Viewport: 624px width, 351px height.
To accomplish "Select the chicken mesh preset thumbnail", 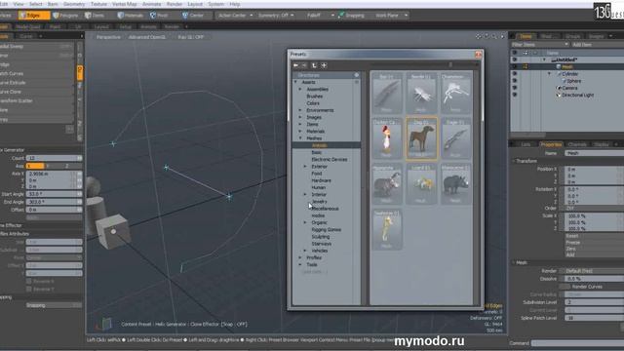I will pos(387,138).
